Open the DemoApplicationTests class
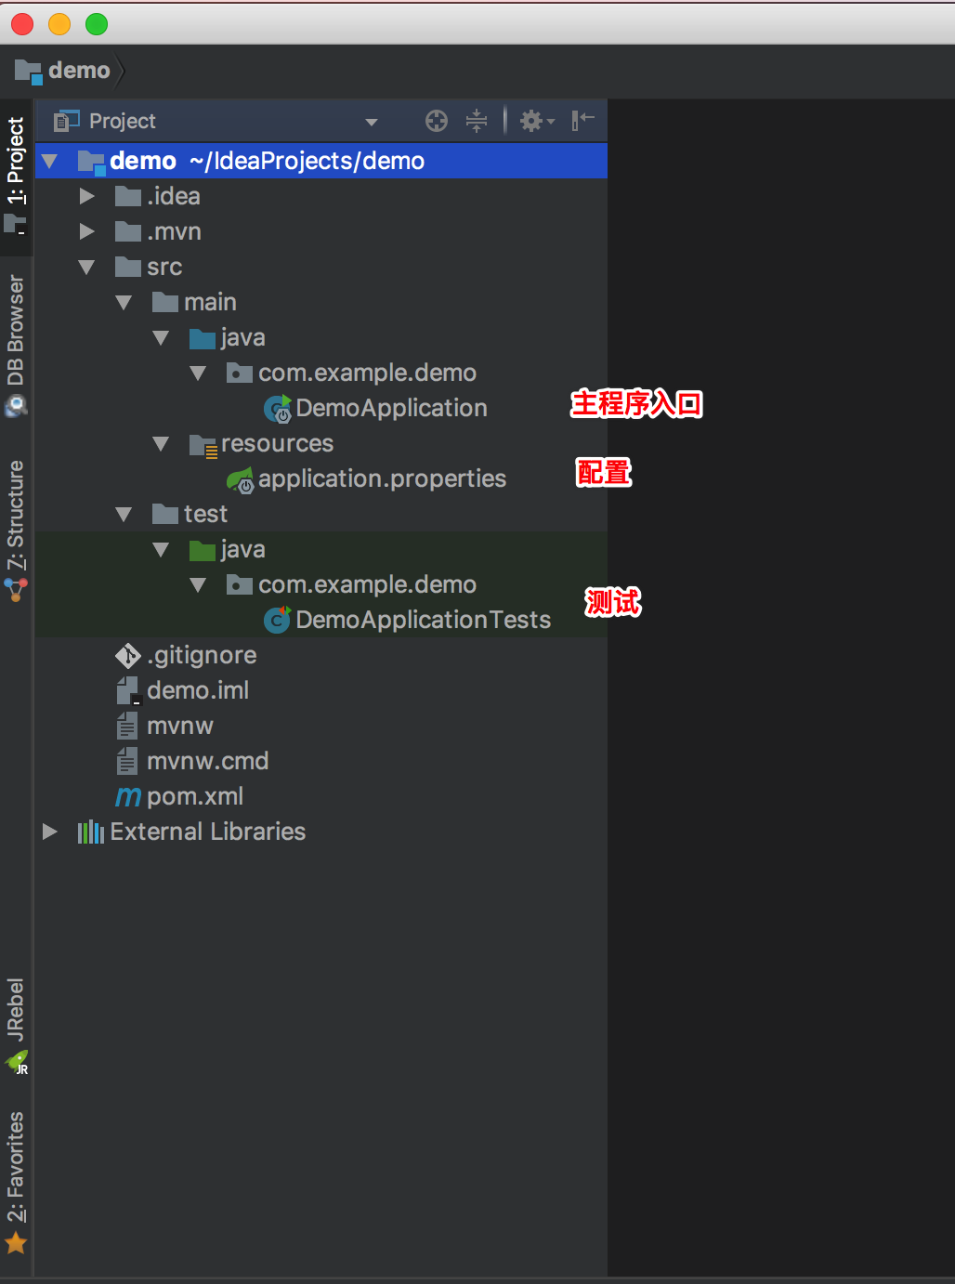This screenshot has height=1284, width=955. (423, 620)
